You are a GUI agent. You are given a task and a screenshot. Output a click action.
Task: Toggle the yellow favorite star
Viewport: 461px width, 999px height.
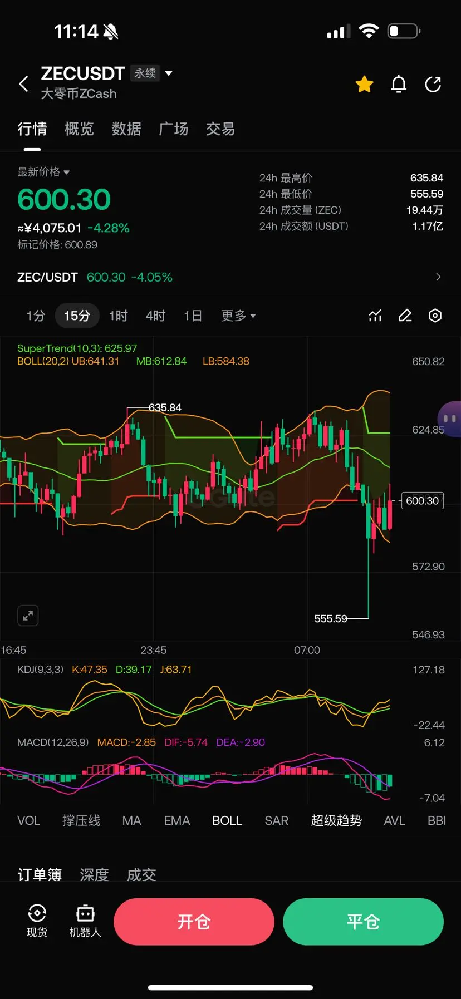pyautogui.click(x=365, y=84)
